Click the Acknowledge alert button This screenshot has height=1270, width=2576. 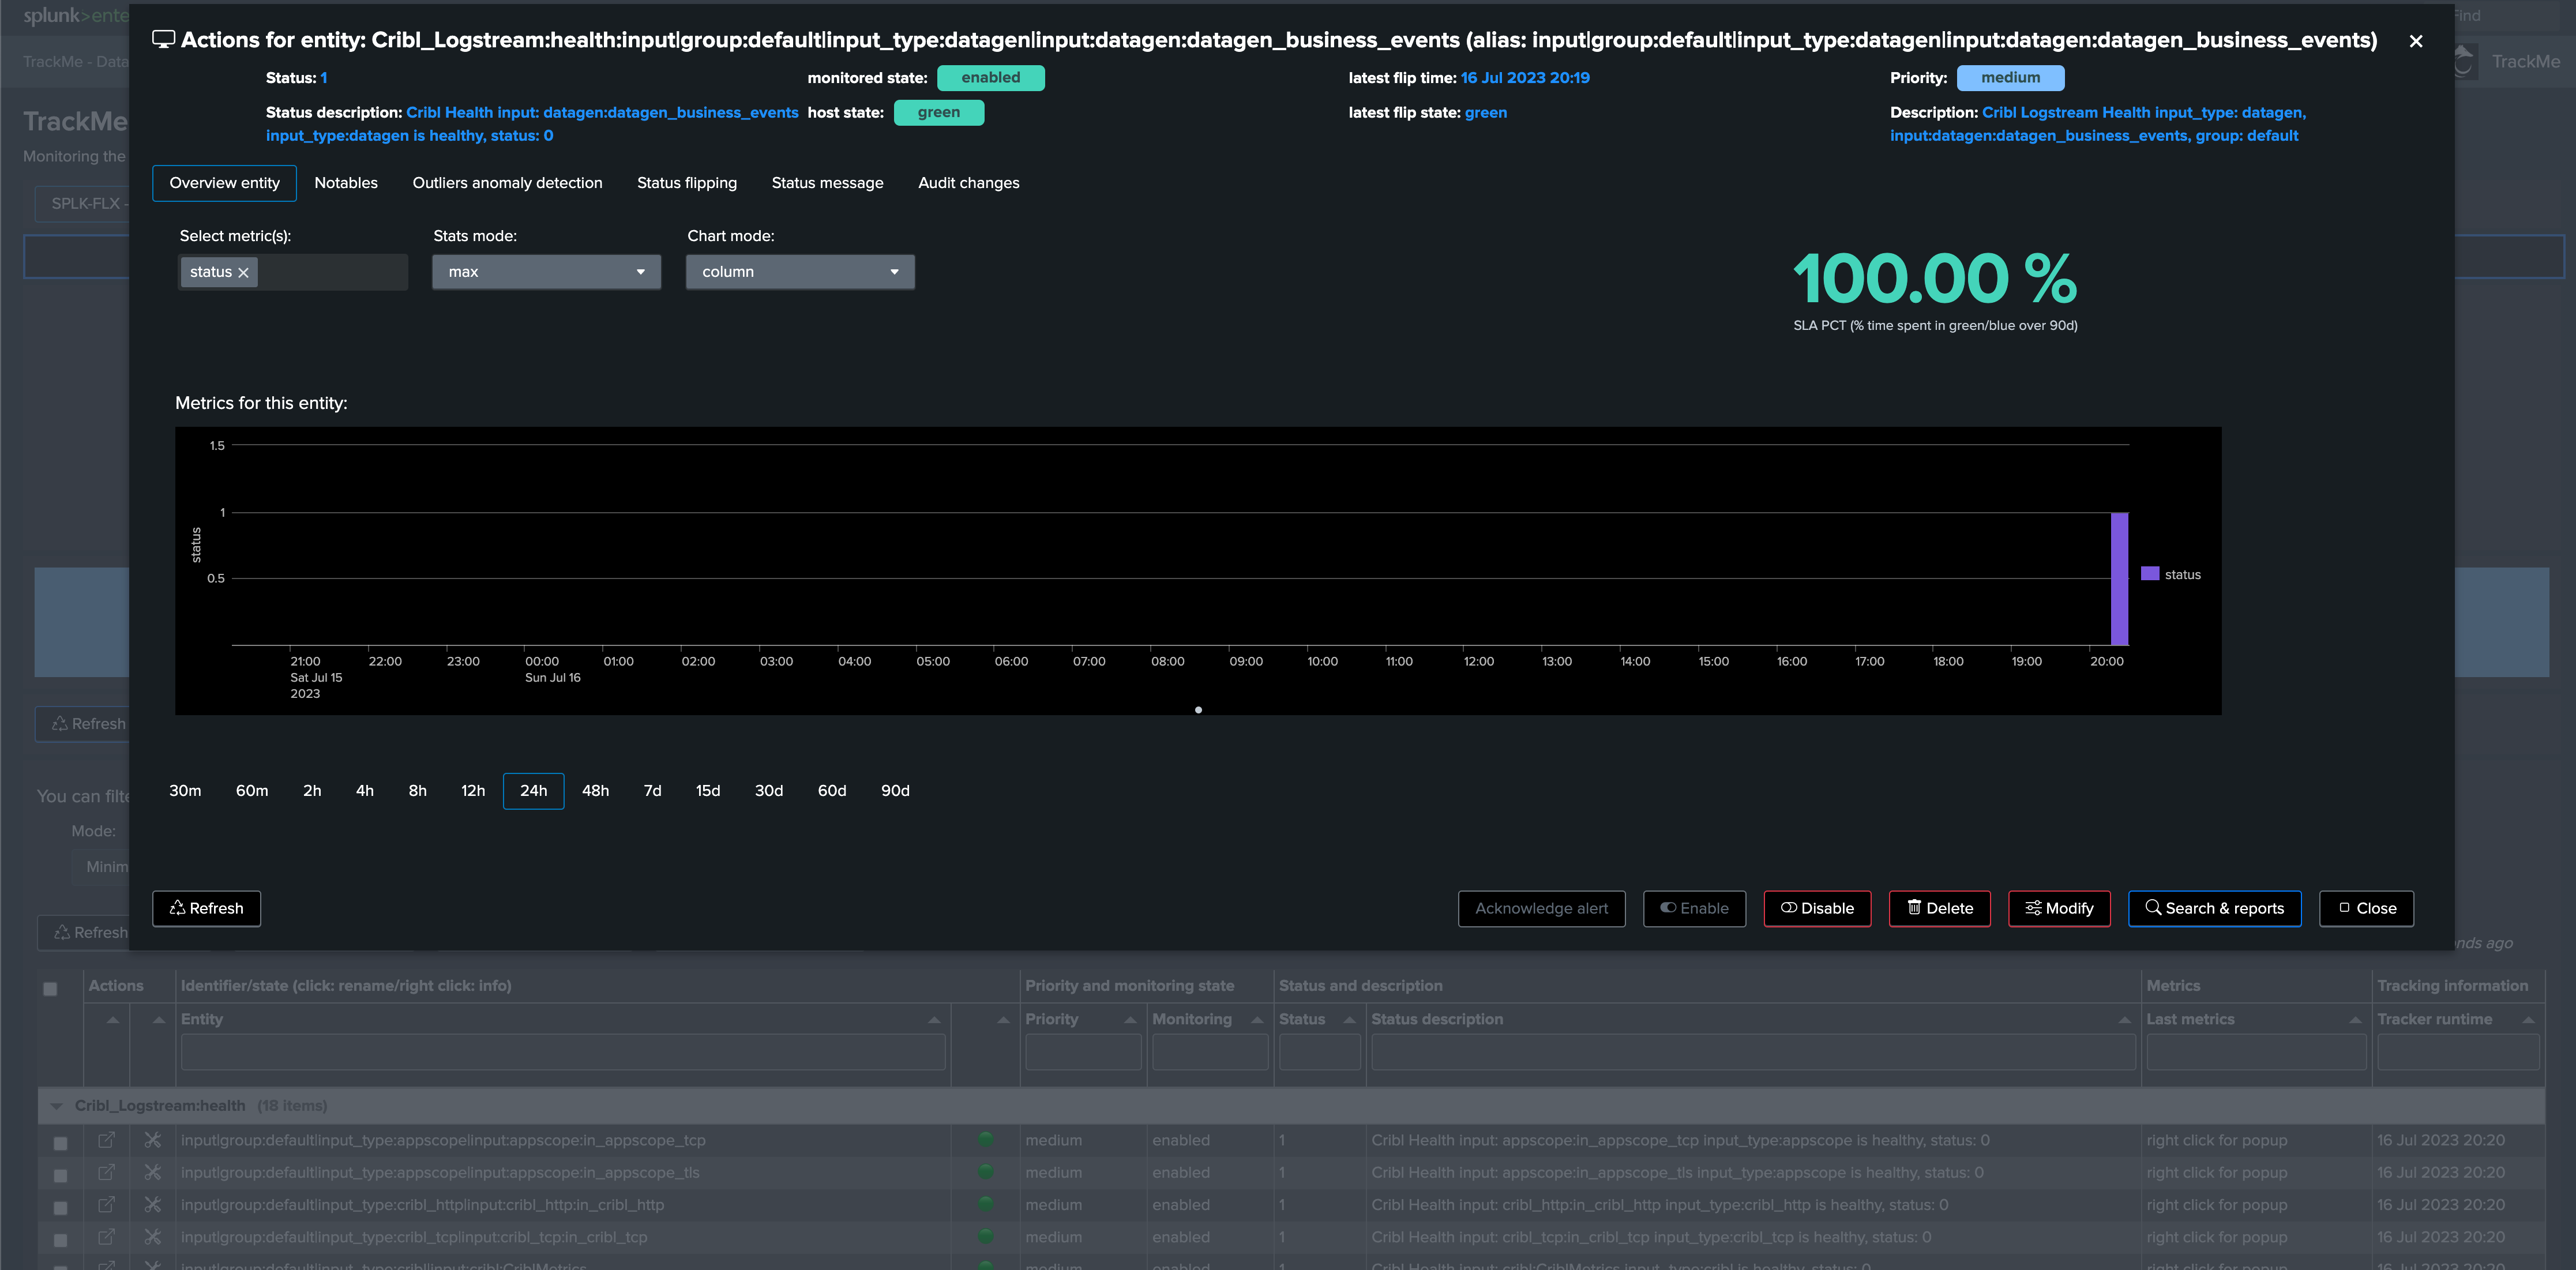point(1540,908)
